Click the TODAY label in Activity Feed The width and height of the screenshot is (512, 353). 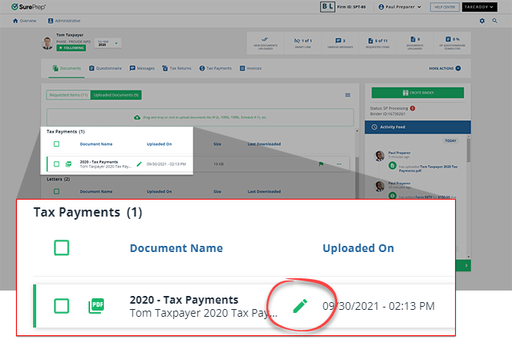[x=450, y=141]
